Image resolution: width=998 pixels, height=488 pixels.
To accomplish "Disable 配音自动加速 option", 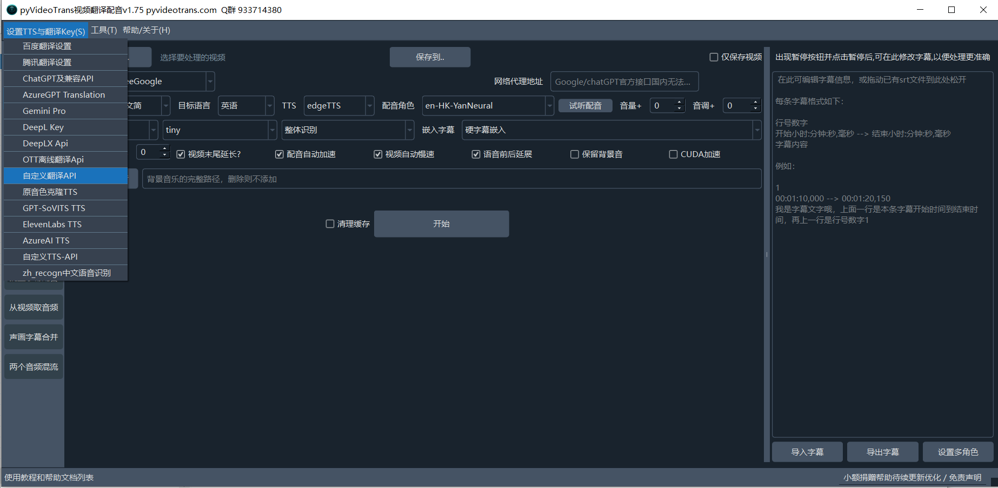I will coord(279,154).
